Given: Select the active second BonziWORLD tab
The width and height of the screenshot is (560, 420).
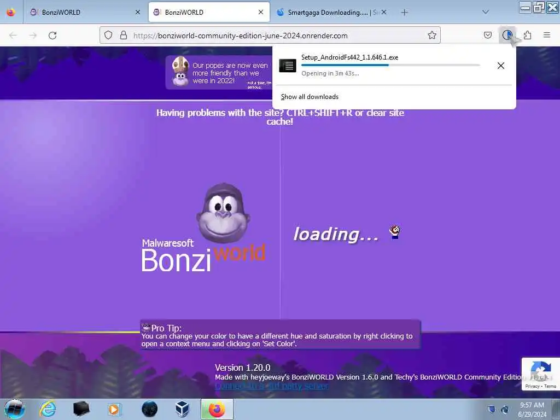Looking at the screenshot, I should tap(209, 12).
